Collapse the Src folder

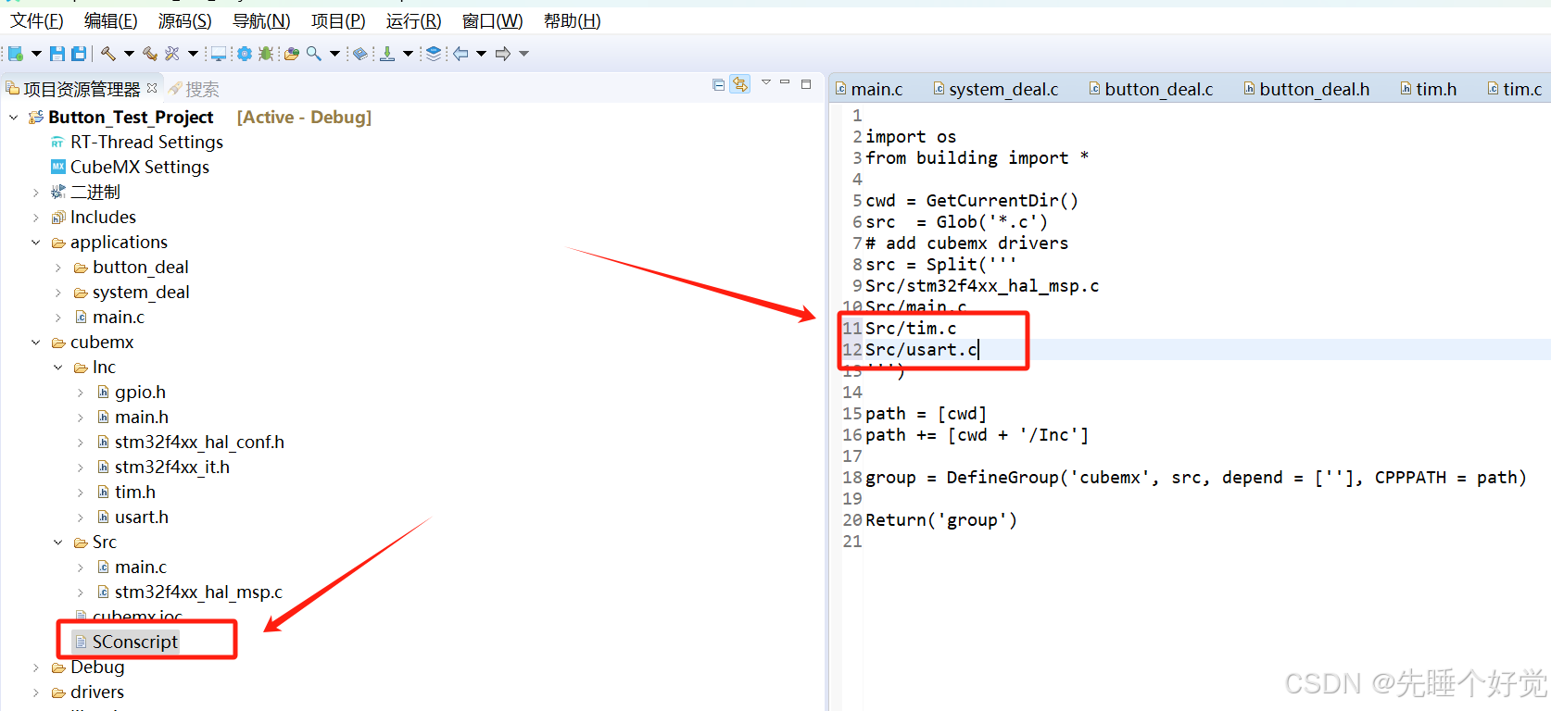[58, 543]
